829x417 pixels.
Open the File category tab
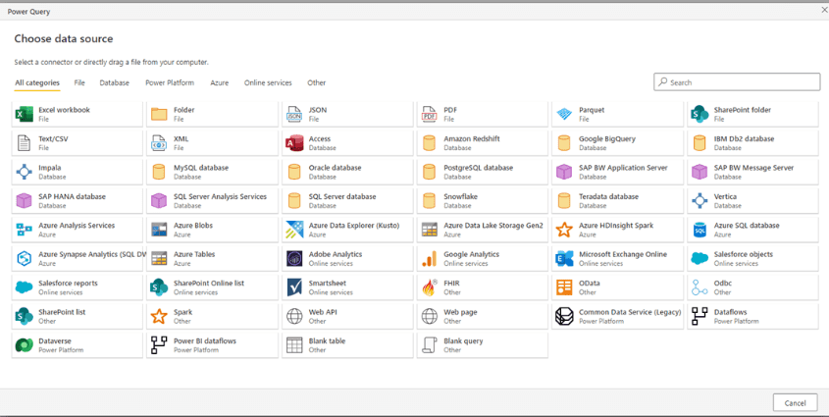tap(79, 82)
